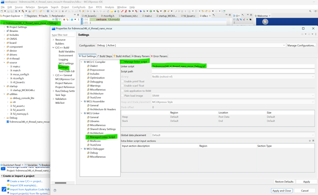Collapse the MCU C Compiler tree node
The image size is (318, 195).
(x=82, y=62)
